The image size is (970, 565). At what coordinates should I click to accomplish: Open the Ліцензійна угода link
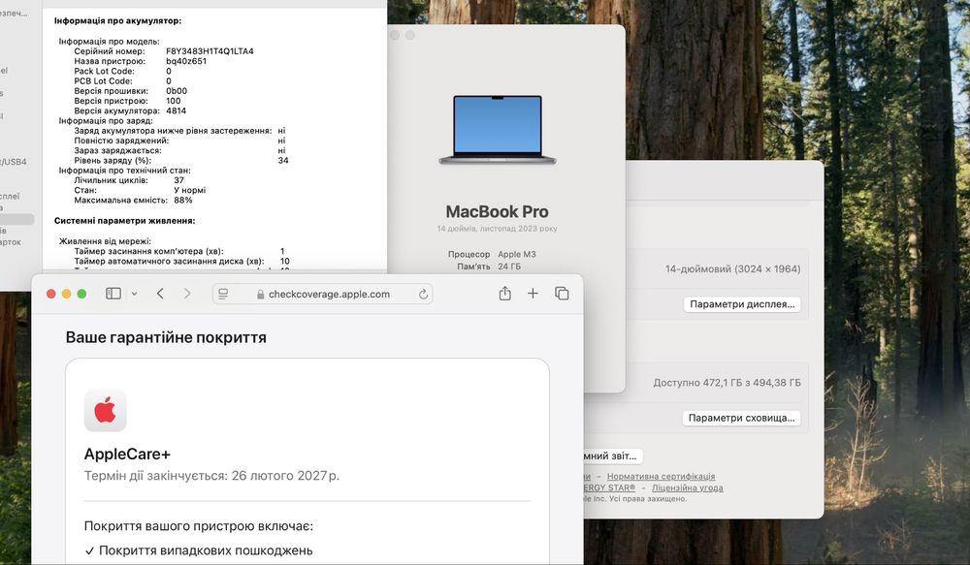coord(688,487)
